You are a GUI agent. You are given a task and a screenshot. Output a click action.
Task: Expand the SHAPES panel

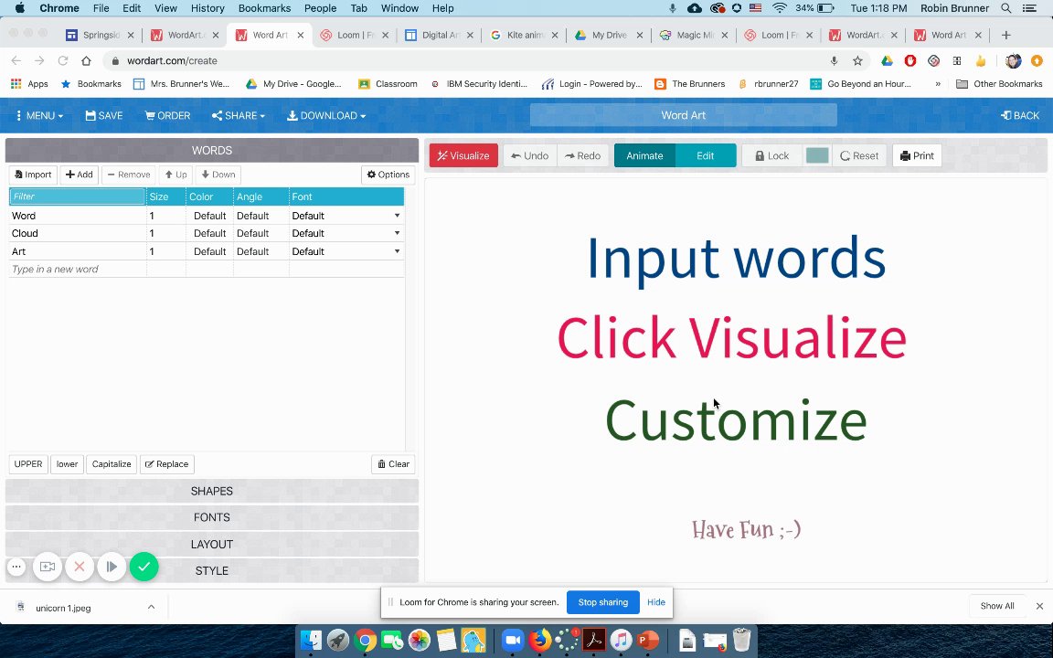(x=211, y=491)
